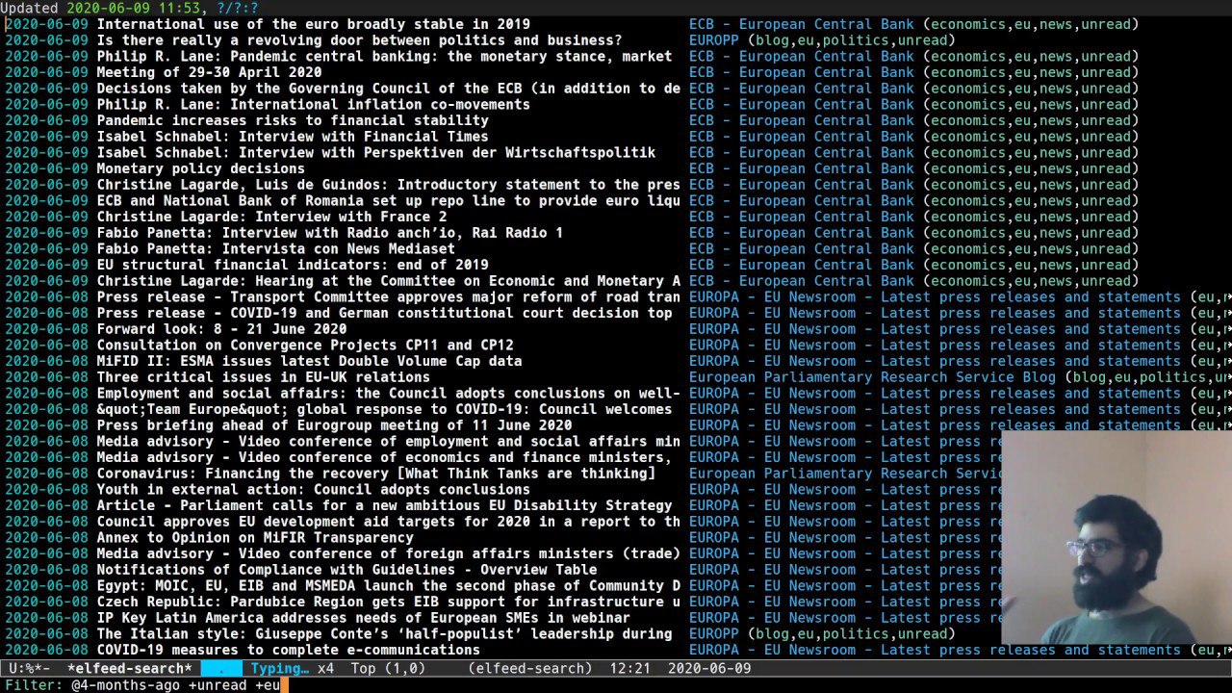Click the (elfeed-search) major mode label
The height and width of the screenshot is (693, 1232).
coord(530,669)
